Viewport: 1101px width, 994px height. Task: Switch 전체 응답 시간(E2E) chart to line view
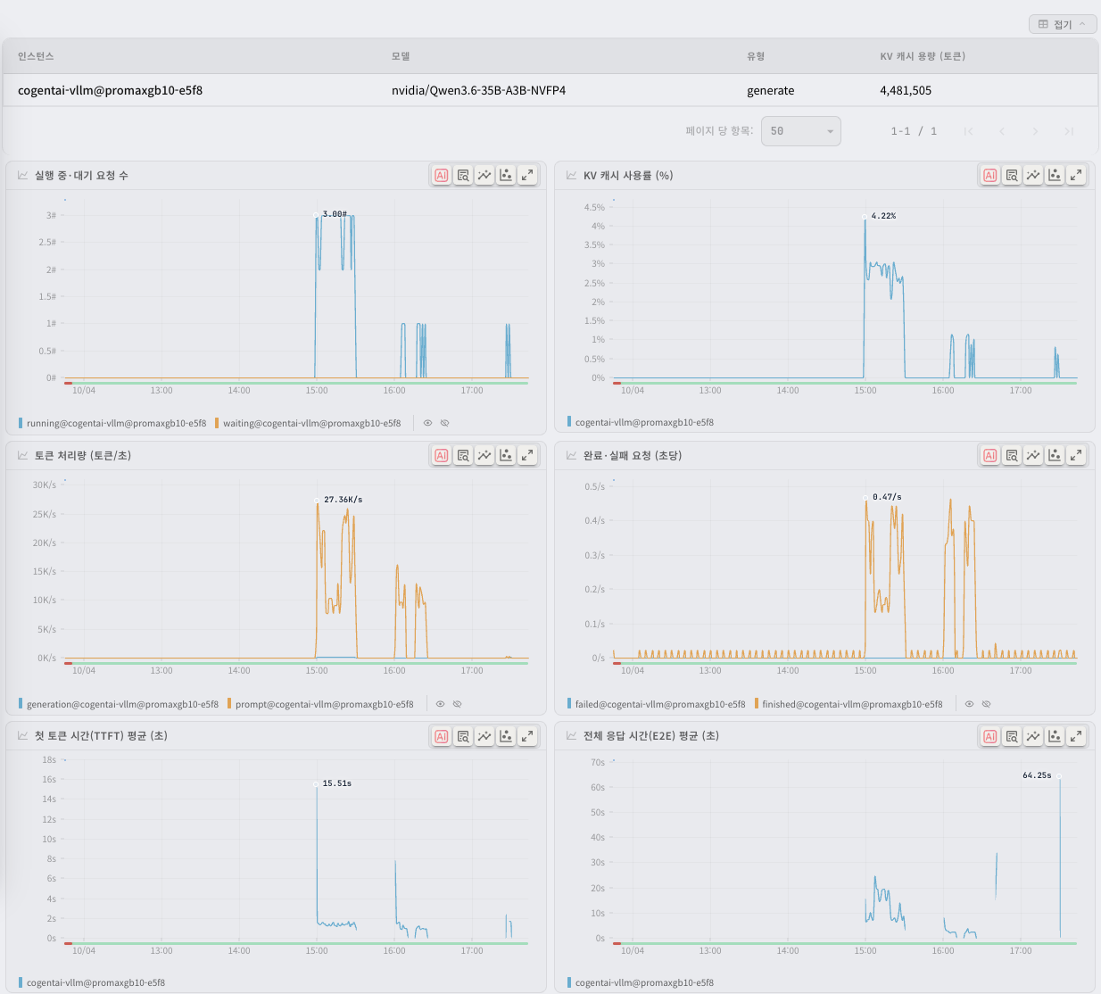(1033, 736)
